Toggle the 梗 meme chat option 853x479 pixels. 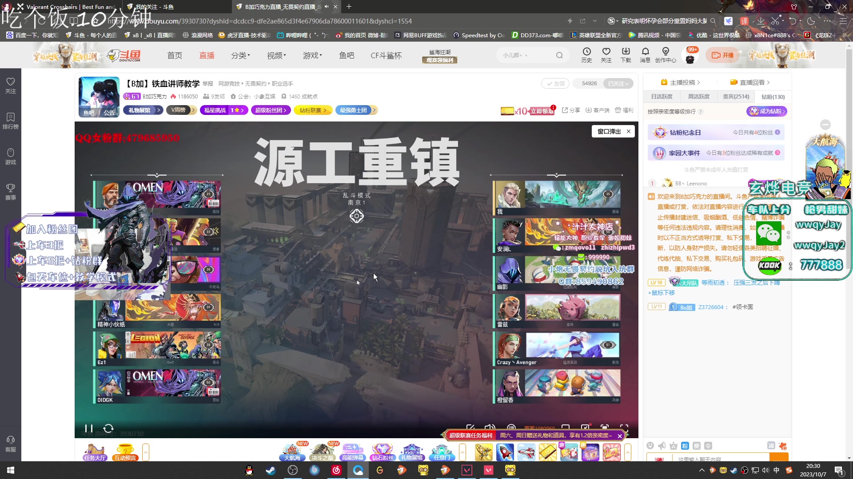click(x=697, y=446)
